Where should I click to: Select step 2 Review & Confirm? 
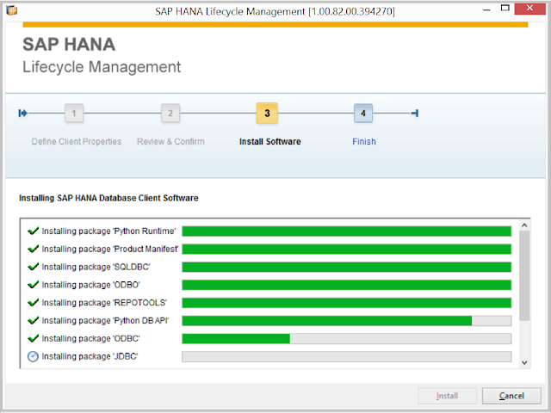pyautogui.click(x=170, y=113)
